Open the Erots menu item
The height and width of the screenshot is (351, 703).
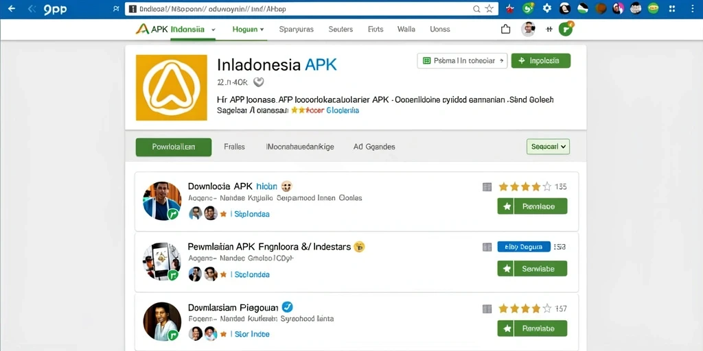click(x=376, y=29)
